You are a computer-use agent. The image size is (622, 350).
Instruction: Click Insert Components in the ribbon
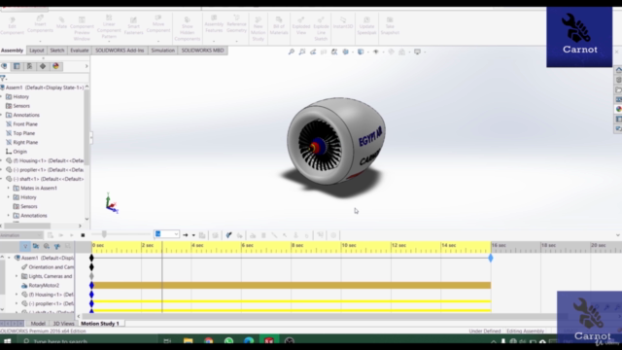(x=40, y=24)
